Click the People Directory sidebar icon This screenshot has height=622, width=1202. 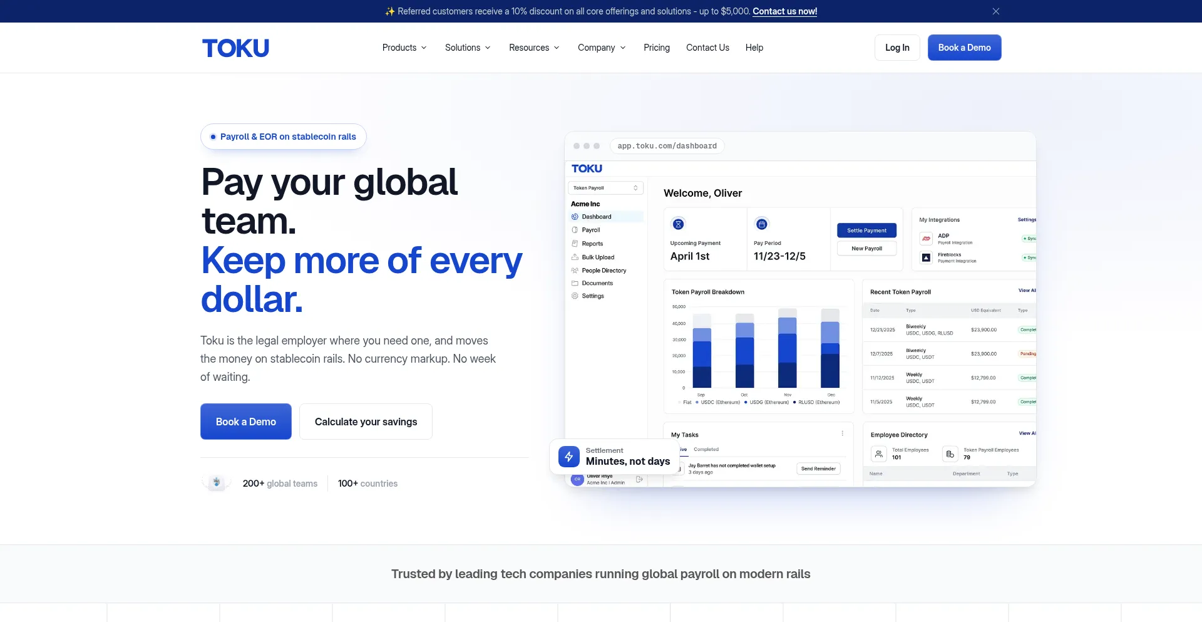[x=575, y=271]
